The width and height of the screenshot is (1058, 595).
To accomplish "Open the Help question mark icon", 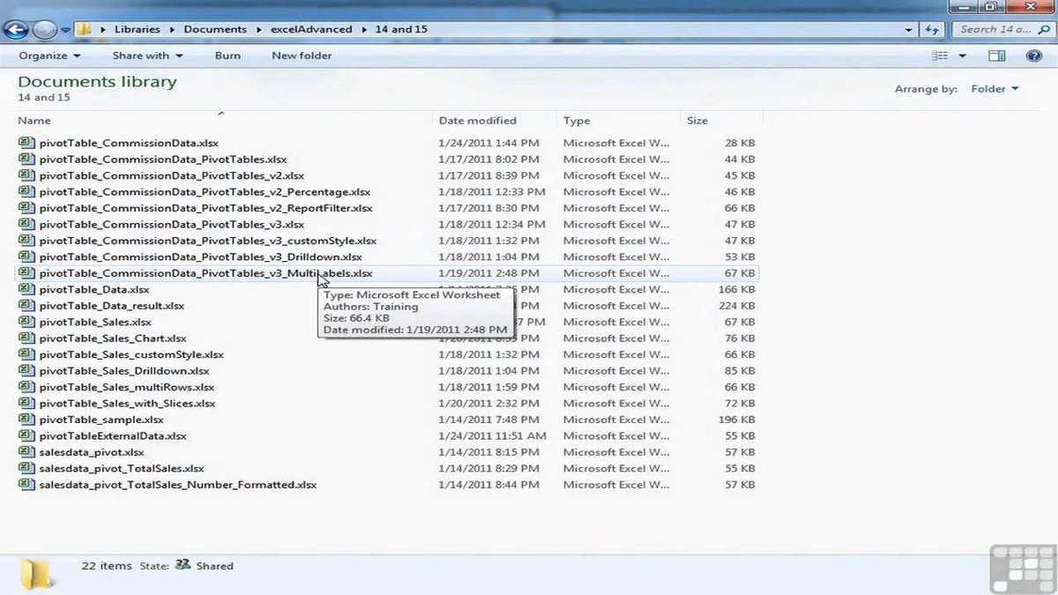I will (x=1034, y=56).
